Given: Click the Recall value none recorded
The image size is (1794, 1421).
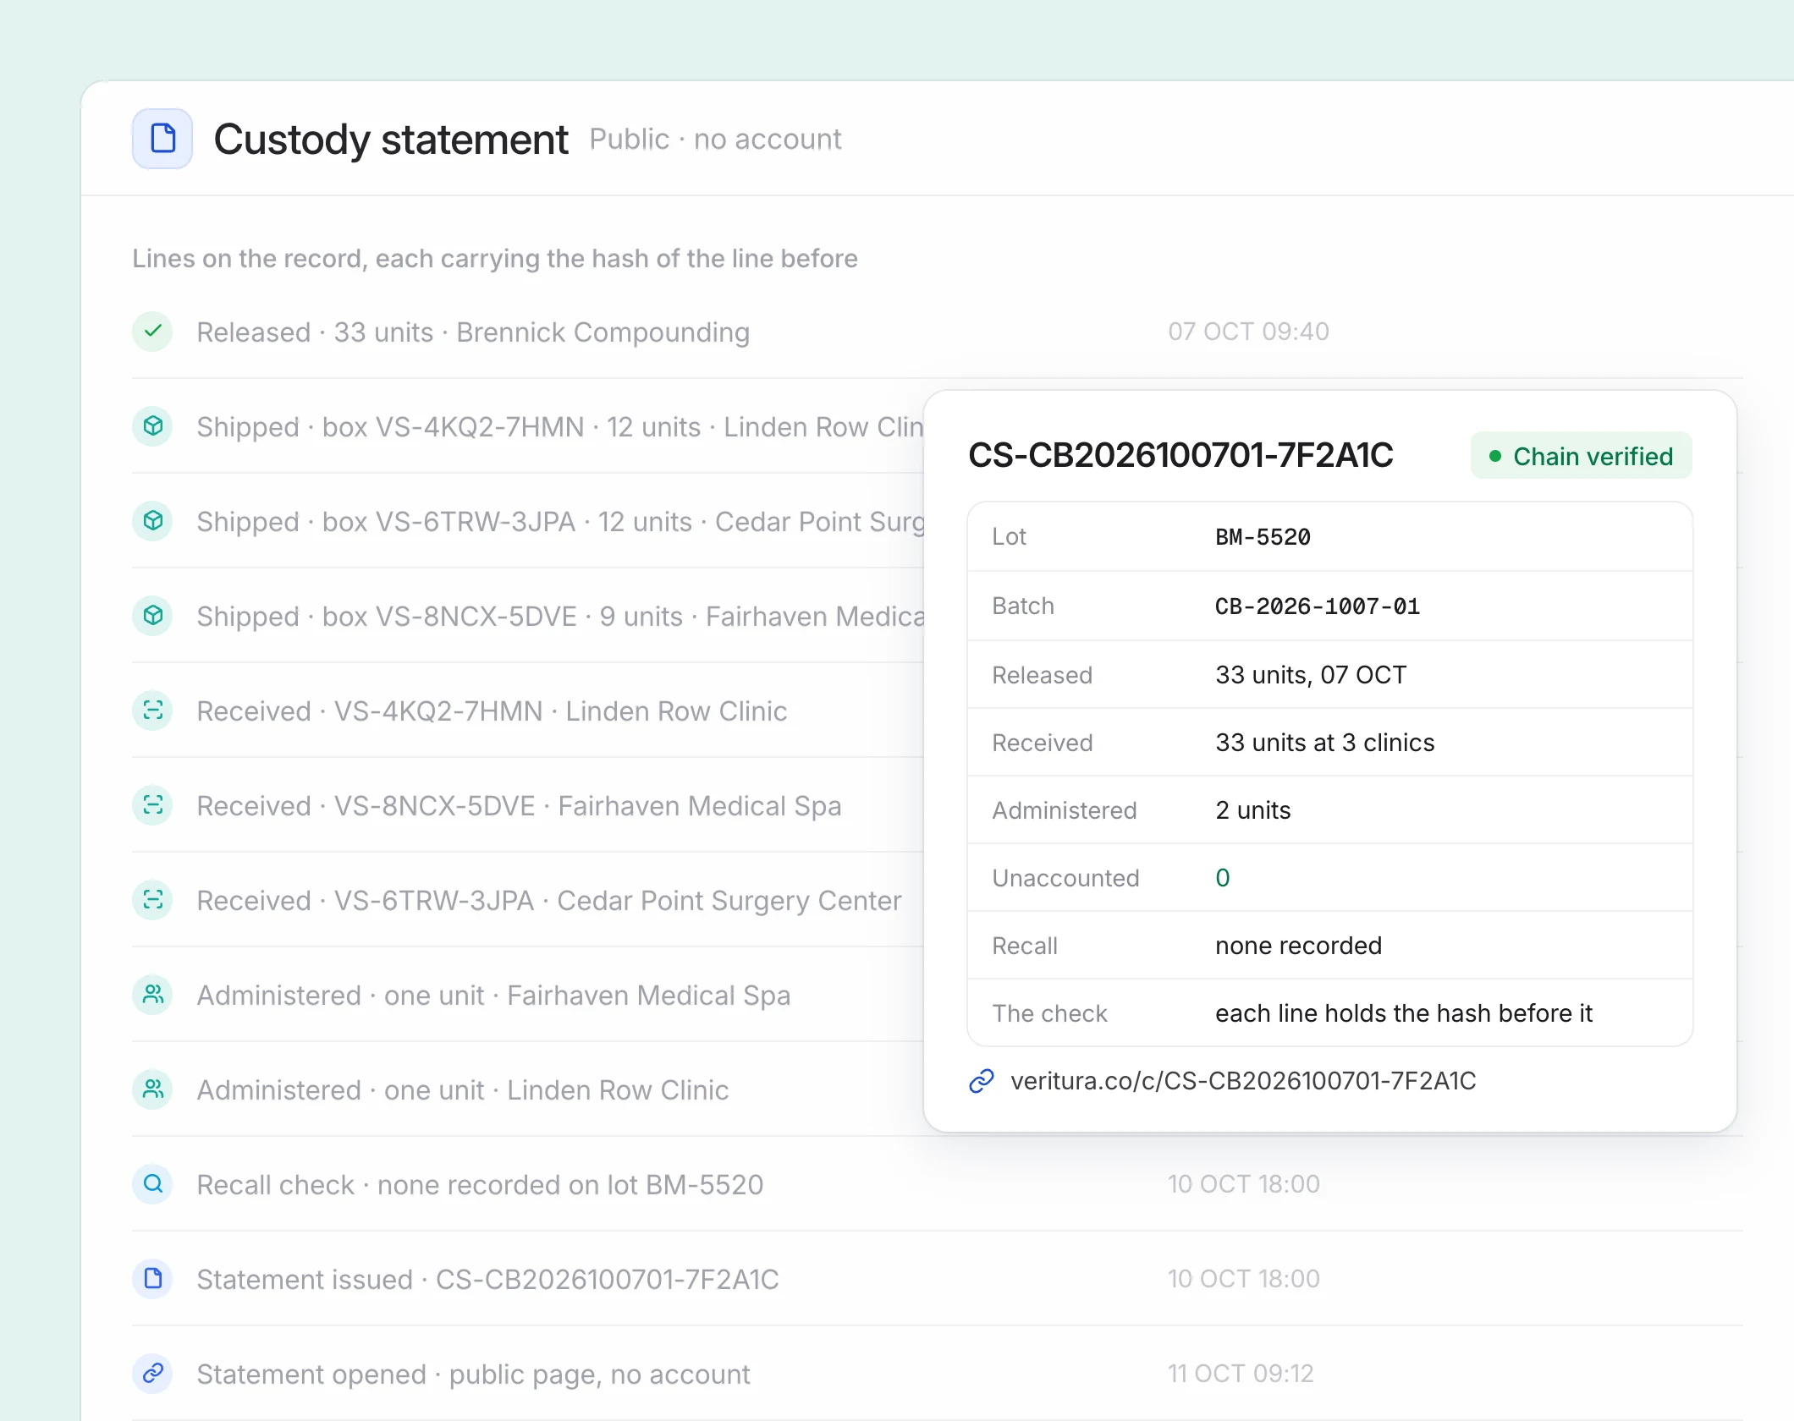Looking at the screenshot, I should [x=1299, y=946].
